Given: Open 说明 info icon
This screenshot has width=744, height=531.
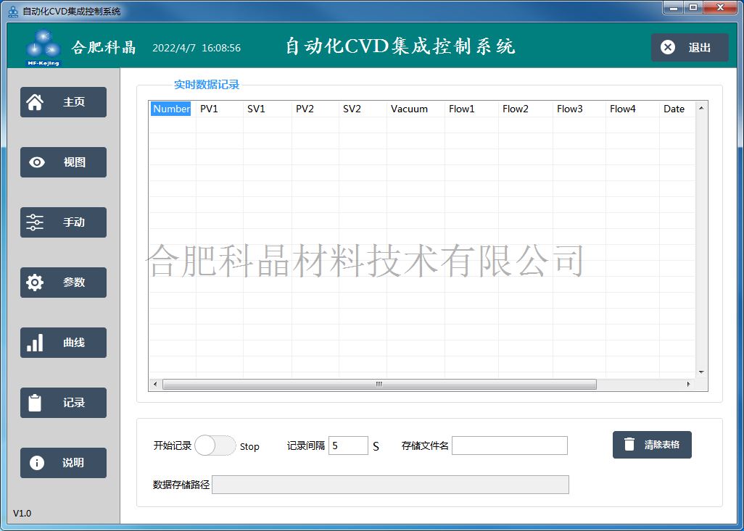Looking at the screenshot, I should tap(36, 463).
